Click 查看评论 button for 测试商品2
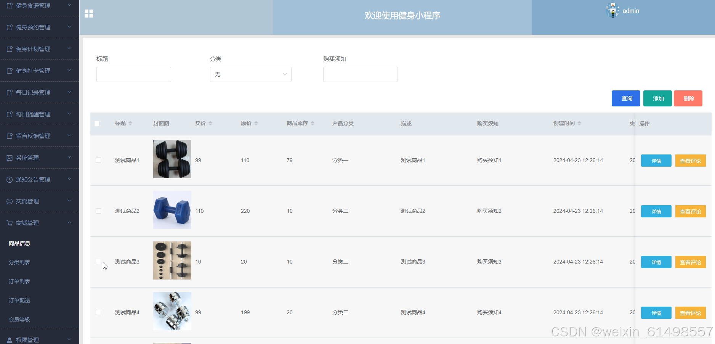Viewport: 715px width, 344px height. (691, 211)
